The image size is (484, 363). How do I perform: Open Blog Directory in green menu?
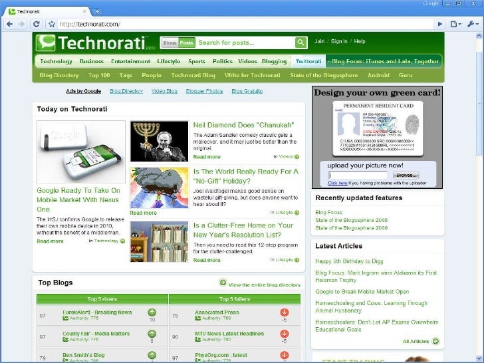tap(59, 75)
